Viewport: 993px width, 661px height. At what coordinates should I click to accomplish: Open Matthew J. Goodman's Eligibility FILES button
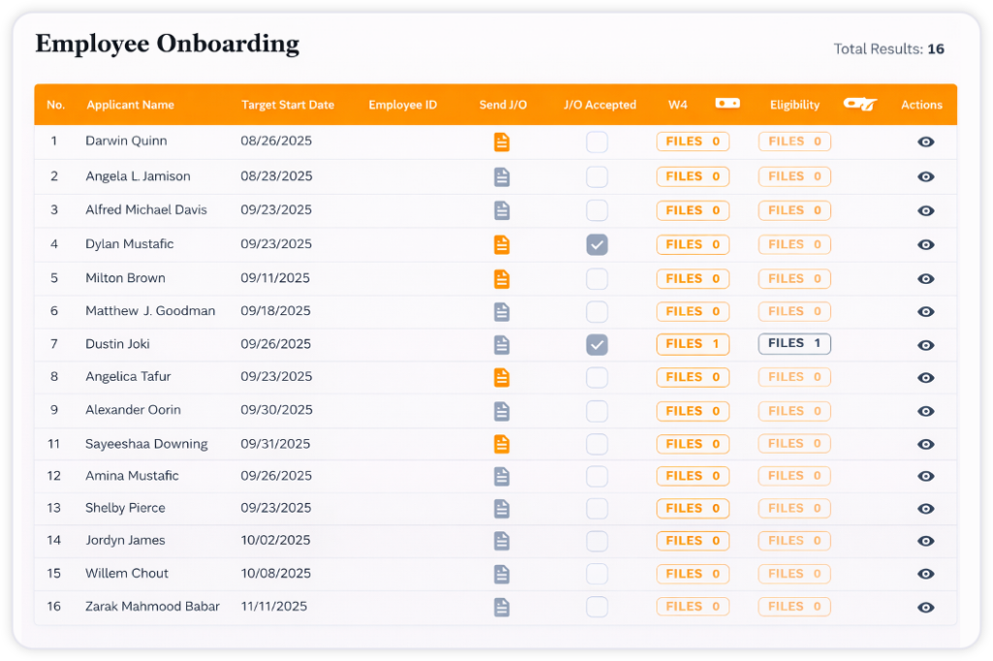point(794,311)
